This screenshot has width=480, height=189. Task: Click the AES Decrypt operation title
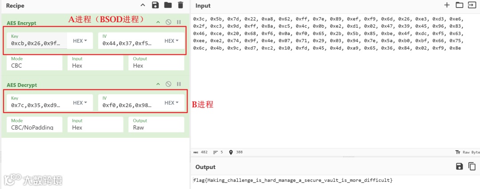pyautogui.click(x=21, y=85)
